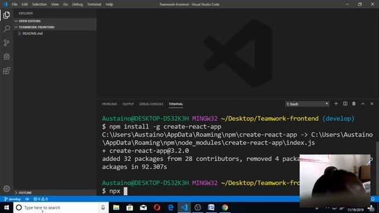The height and width of the screenshot is (213, 379).
Task: Open the Debug menu
Action: click(x=78, y=4)
